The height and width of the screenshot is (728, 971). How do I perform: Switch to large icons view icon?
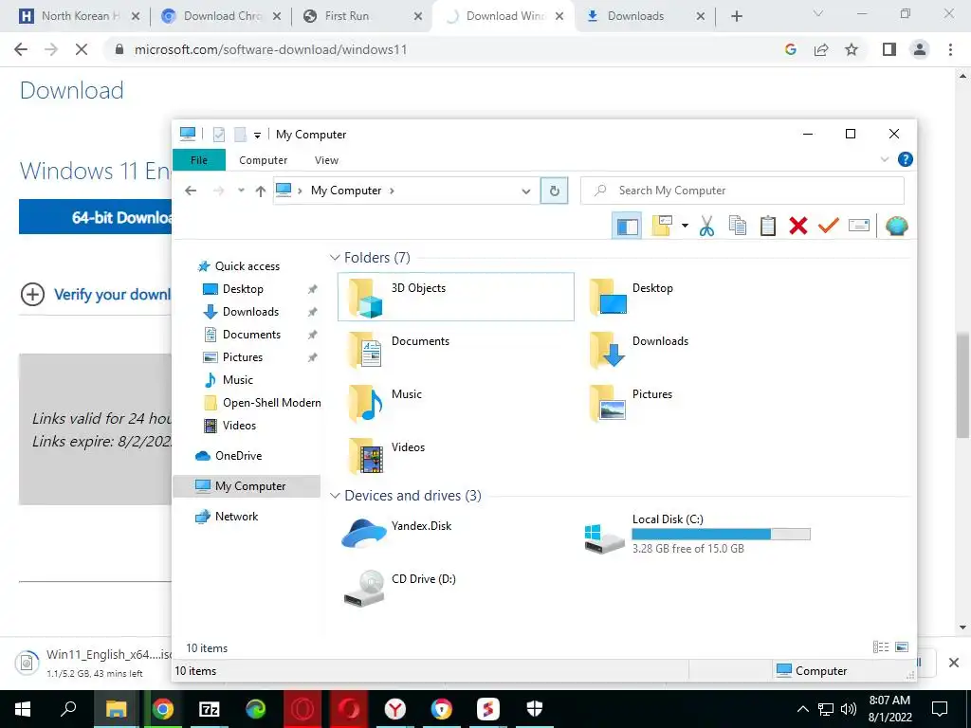(x=902, y=646)
